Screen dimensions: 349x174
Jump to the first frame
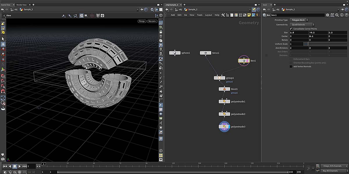click(5, 166)
